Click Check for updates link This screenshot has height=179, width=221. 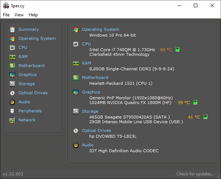[x=195, y=174]
